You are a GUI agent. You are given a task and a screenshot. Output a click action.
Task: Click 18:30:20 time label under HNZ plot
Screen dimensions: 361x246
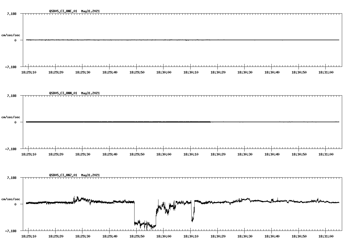(218, 236)
